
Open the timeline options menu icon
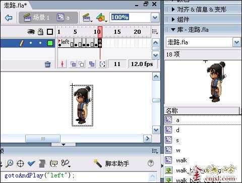point(155,32)
